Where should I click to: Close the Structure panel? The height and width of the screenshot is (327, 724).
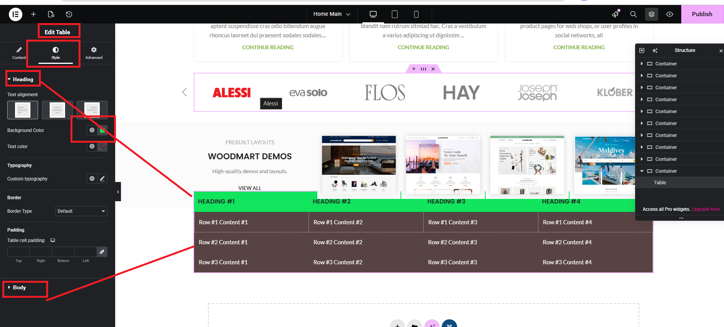(721, 50)
